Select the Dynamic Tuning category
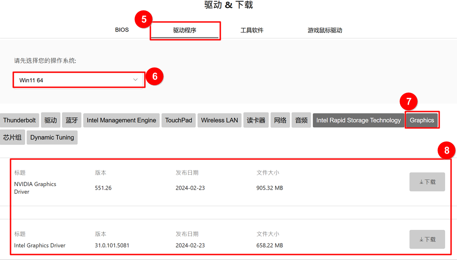The height and width of the screenshot is (260, 457). point(52,138)
